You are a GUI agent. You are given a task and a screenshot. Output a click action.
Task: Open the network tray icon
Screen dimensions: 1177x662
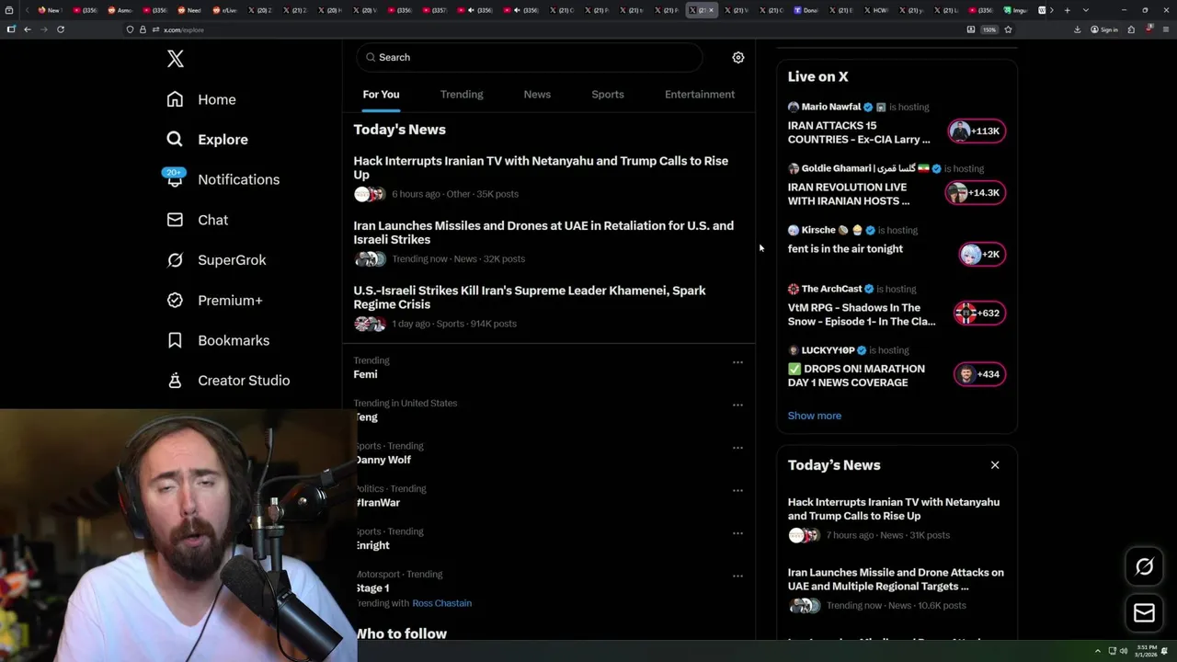coord(1111,651)
